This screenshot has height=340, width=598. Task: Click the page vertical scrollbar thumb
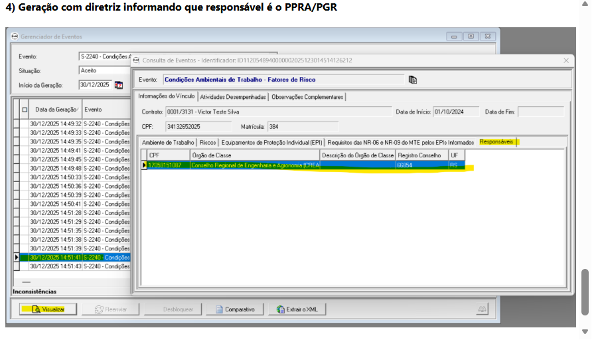coord(585,292)
